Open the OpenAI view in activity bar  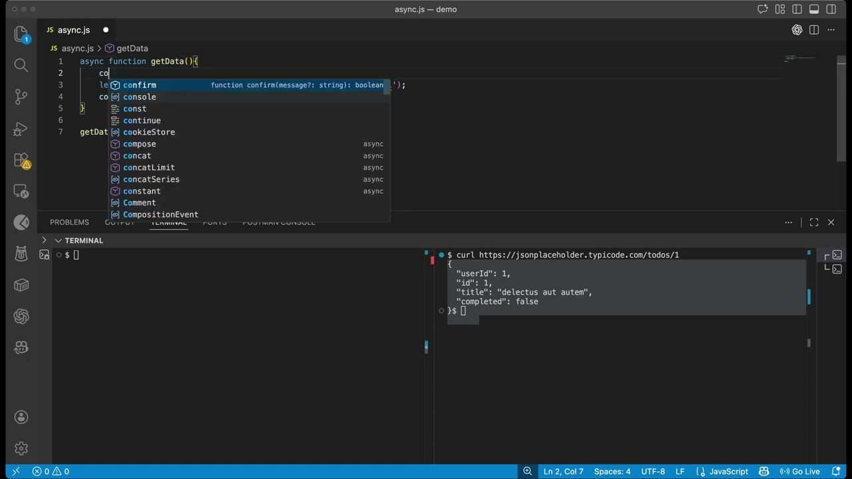click(x=21, y=317)
